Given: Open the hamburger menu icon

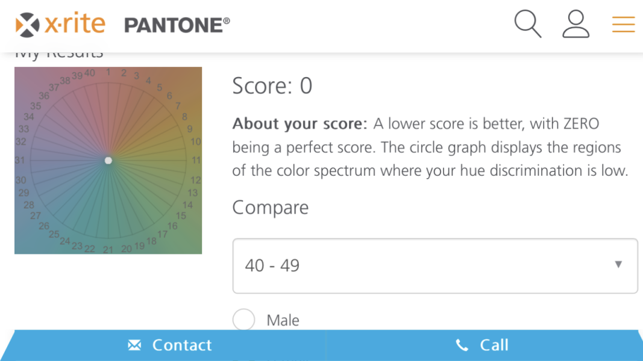Looking at the screenshot, I should coord(623,24).
